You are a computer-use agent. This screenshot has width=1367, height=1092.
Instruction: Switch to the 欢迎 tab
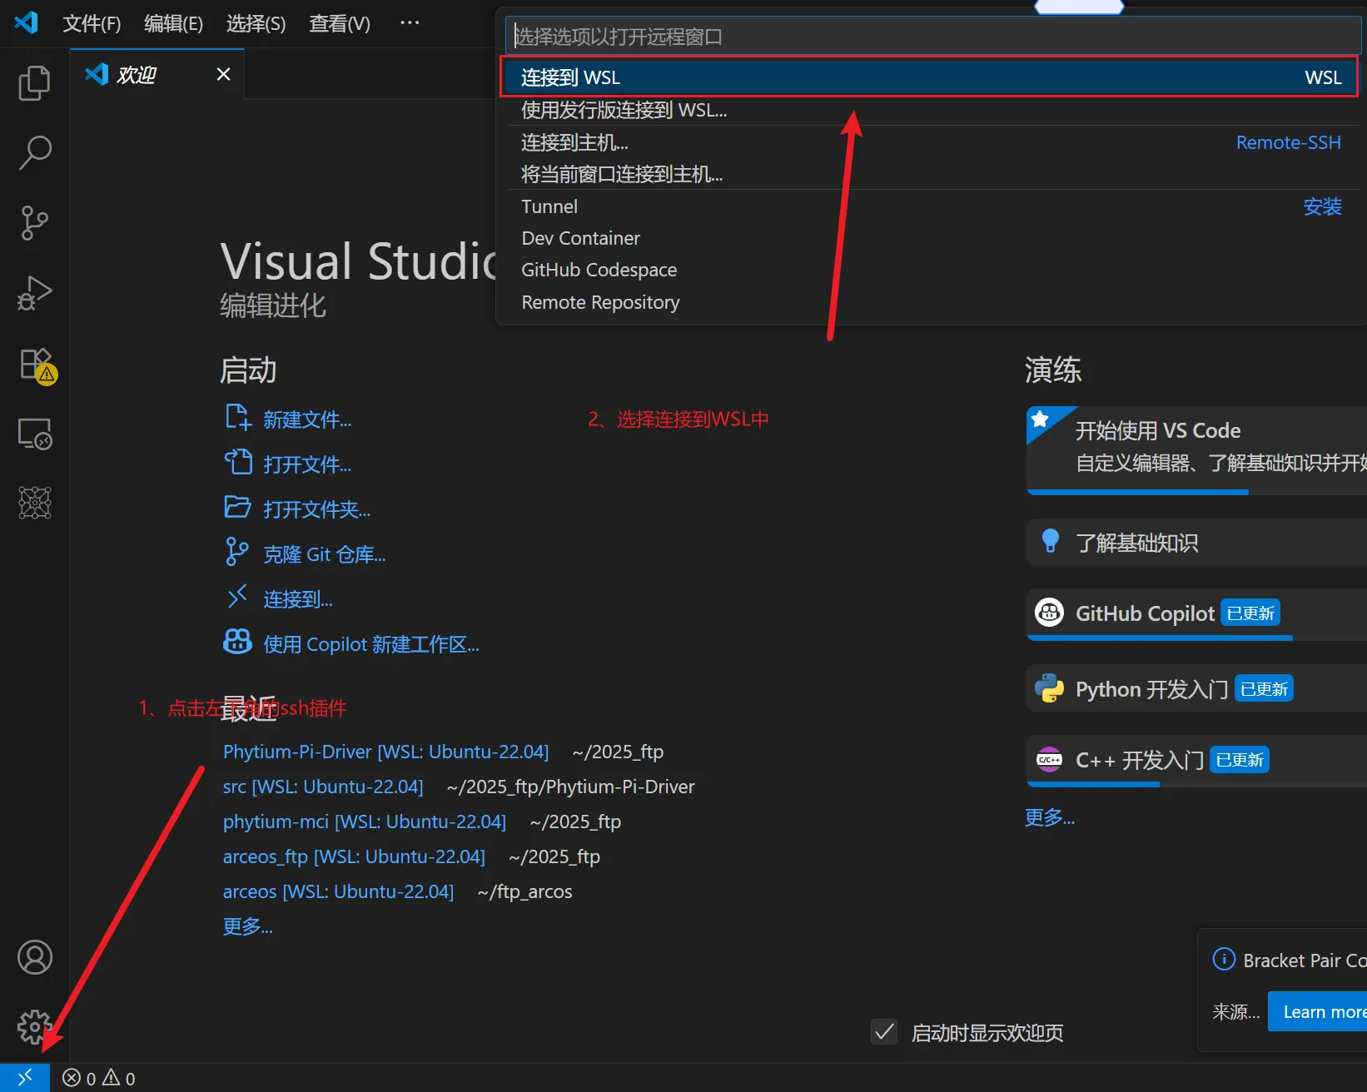coord(157,74)
